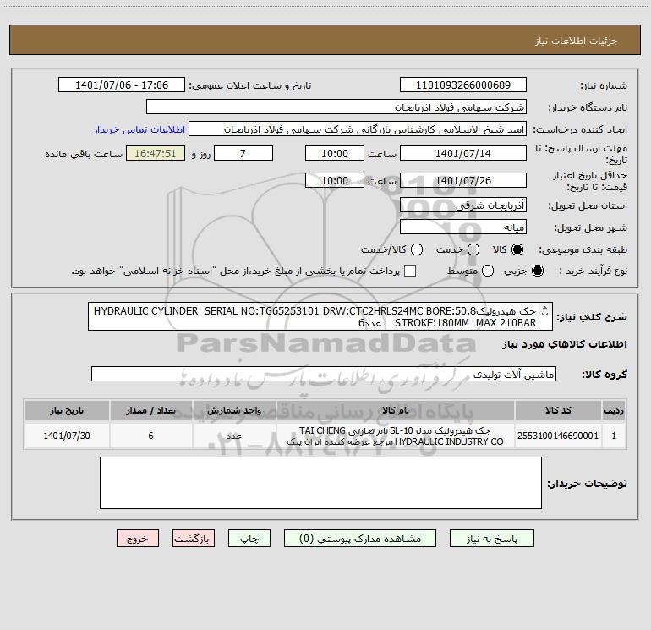The image size is (651, 630).
Task: Click the goods group field ماشین آلات تولیدی
Action: (324, 374)
